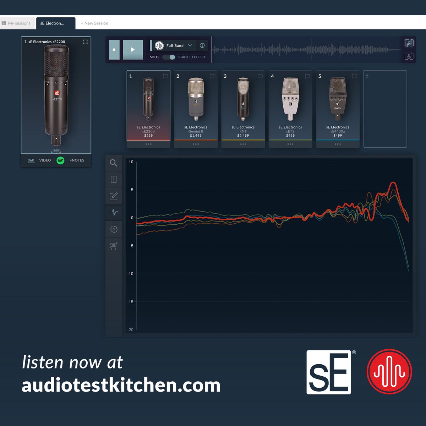Click the info icon next to Full Band
The image size is (426, 426).
tap(202, 45)
